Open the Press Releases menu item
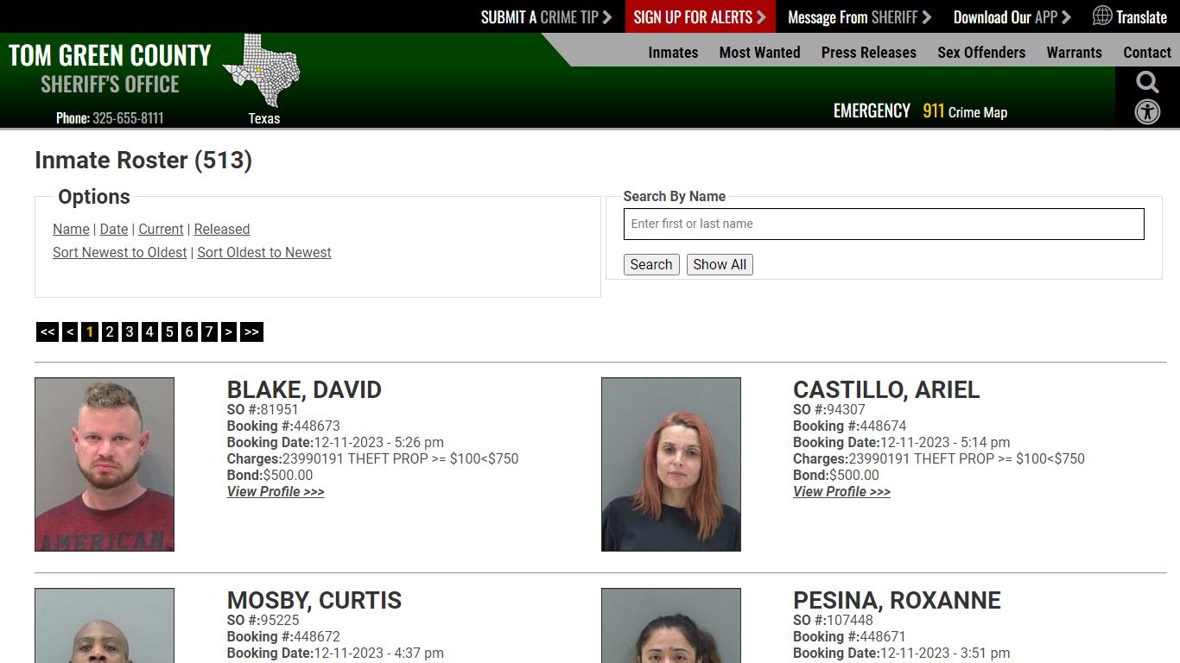The width and height of the screenshot is (1180, 663). pos(868,53)
